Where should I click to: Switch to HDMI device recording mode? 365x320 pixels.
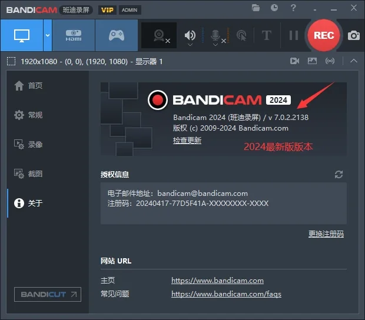click(x=74, y=35)
